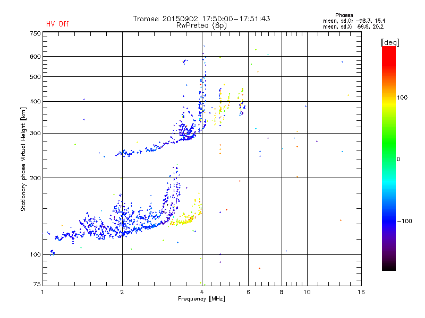Click the y-axis tick label '300'
Image resolution: width=425 pixels, height=318 pixels.
(x=35, y=133)
